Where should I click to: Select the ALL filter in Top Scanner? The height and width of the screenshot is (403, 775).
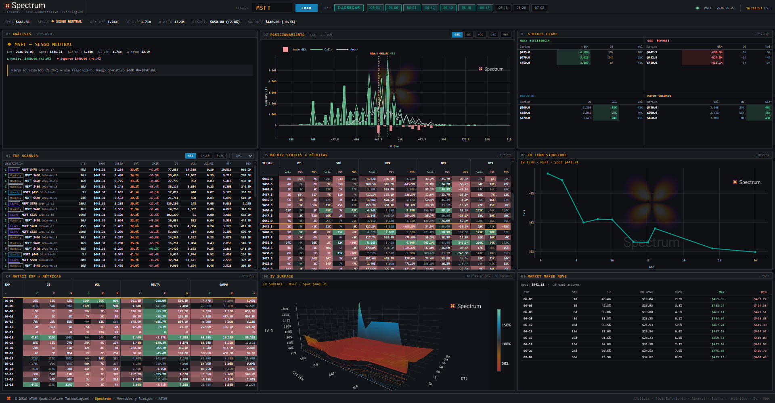point(191,156)
